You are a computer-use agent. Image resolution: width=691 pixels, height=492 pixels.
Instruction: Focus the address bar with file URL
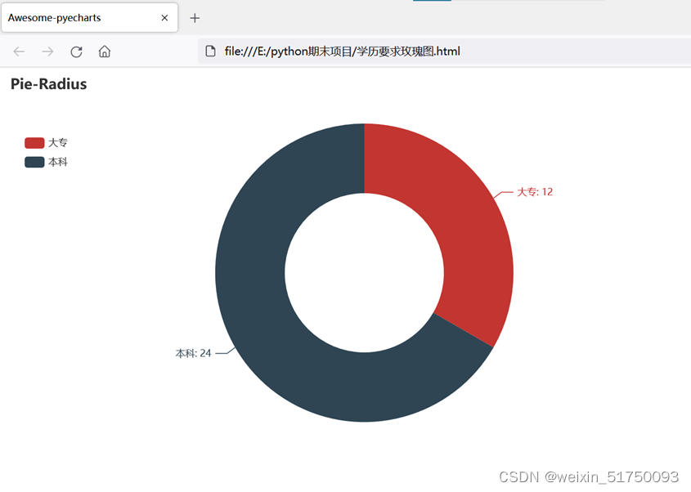tap(444, 51)
